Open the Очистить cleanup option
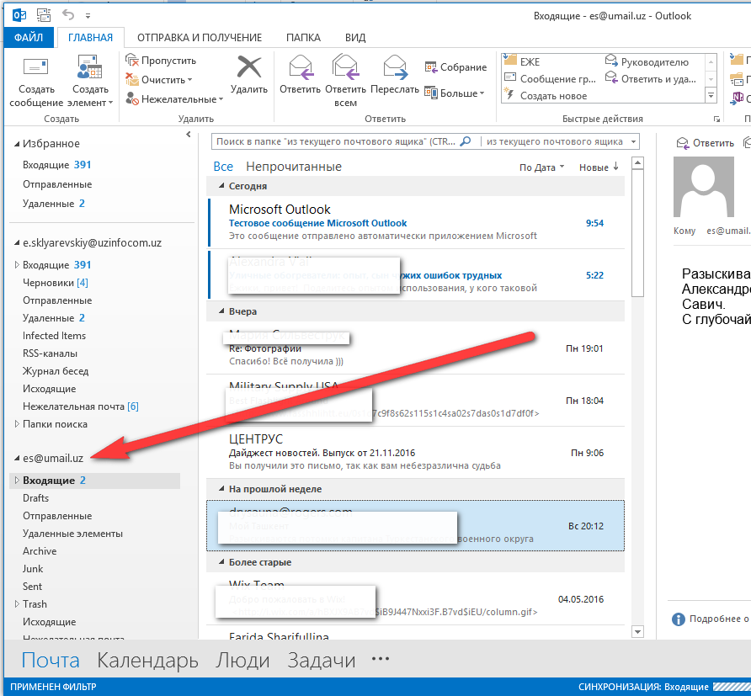Image resolution: width=751 pixels, height=696 pixels. pos(159,79)
